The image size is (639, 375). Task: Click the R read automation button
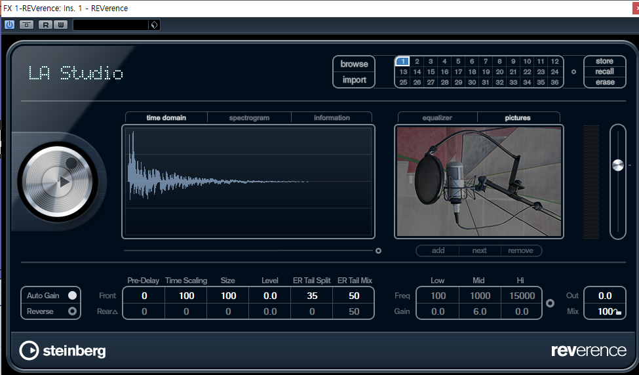46,25
